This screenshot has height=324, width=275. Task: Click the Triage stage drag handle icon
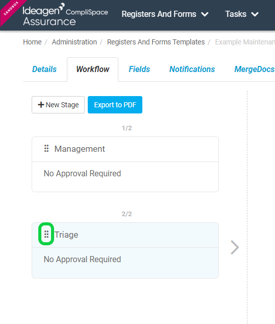point(46,235)
